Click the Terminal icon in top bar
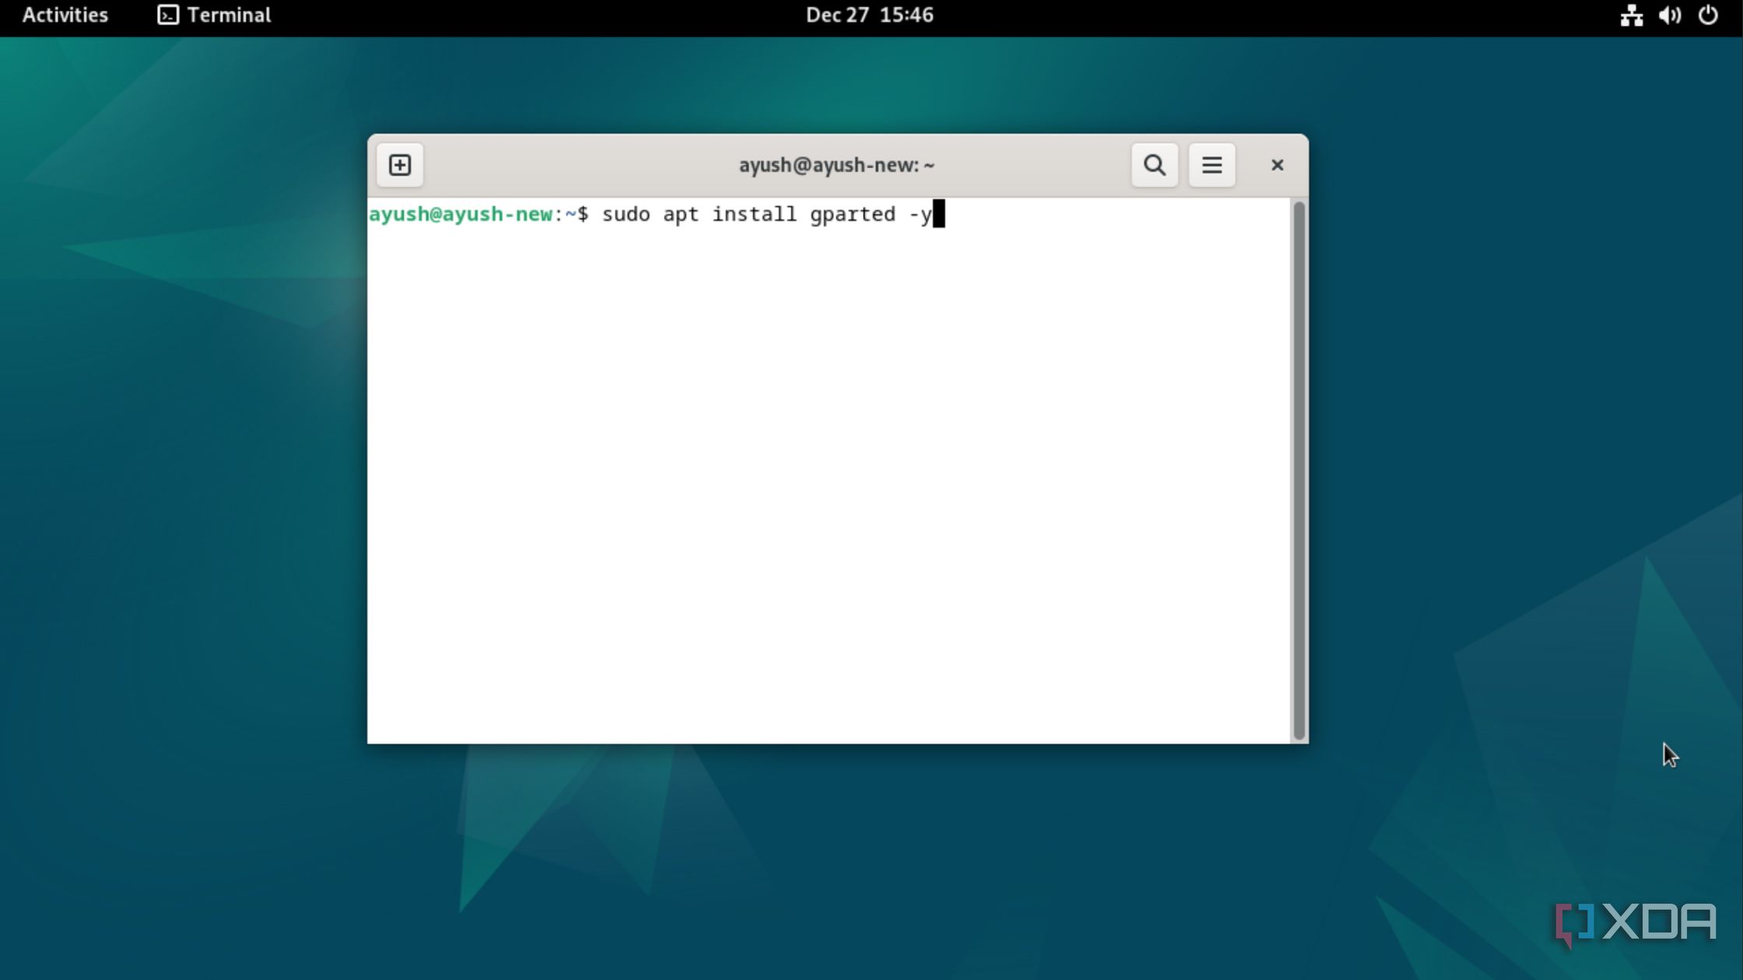This screenshot has width=1743, height=980. 167,16
